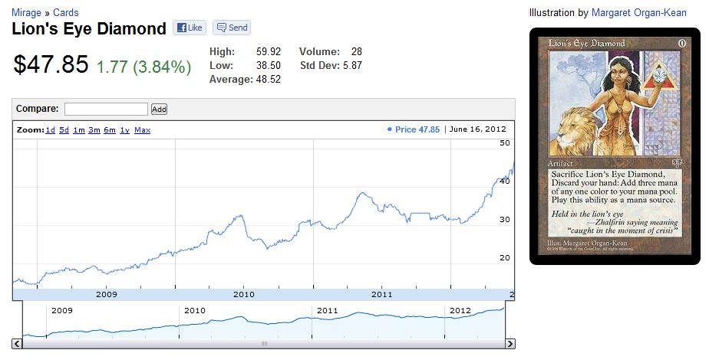Select the 3m zoom range
The width and height of the screenshot is (709, 363).
pos(94,130)
